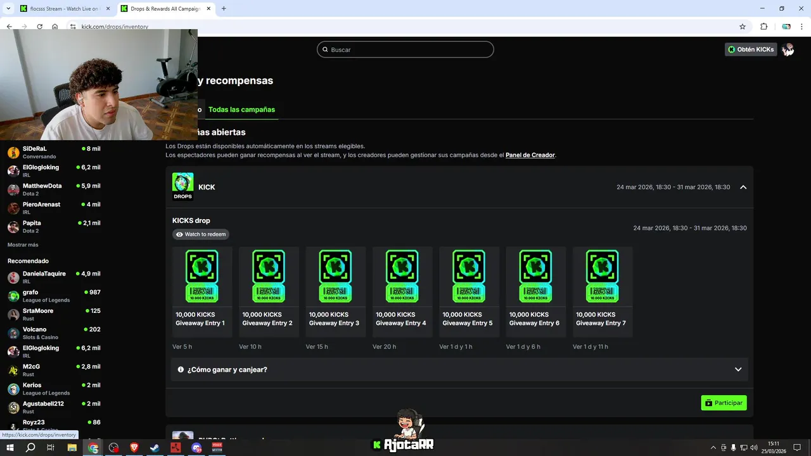Click Volcano channel avatar icon
The image size is (811, 456).
point(13,333)
